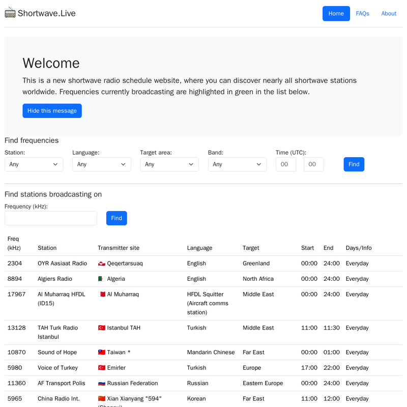Click the China flag next to Xian Xianyang
The width and height of the screenshot is (407, 407).
[x=102, y=398]
